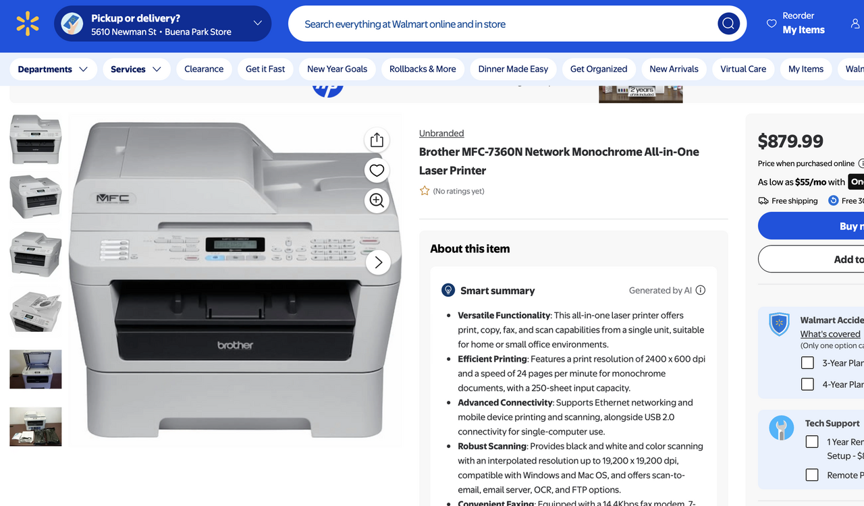Click the search everything at Walmart field
The width and height of the screenshot is (864, 506).
click(x=500, y=24)
